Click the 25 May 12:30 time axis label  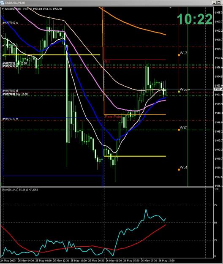[61, 261]
